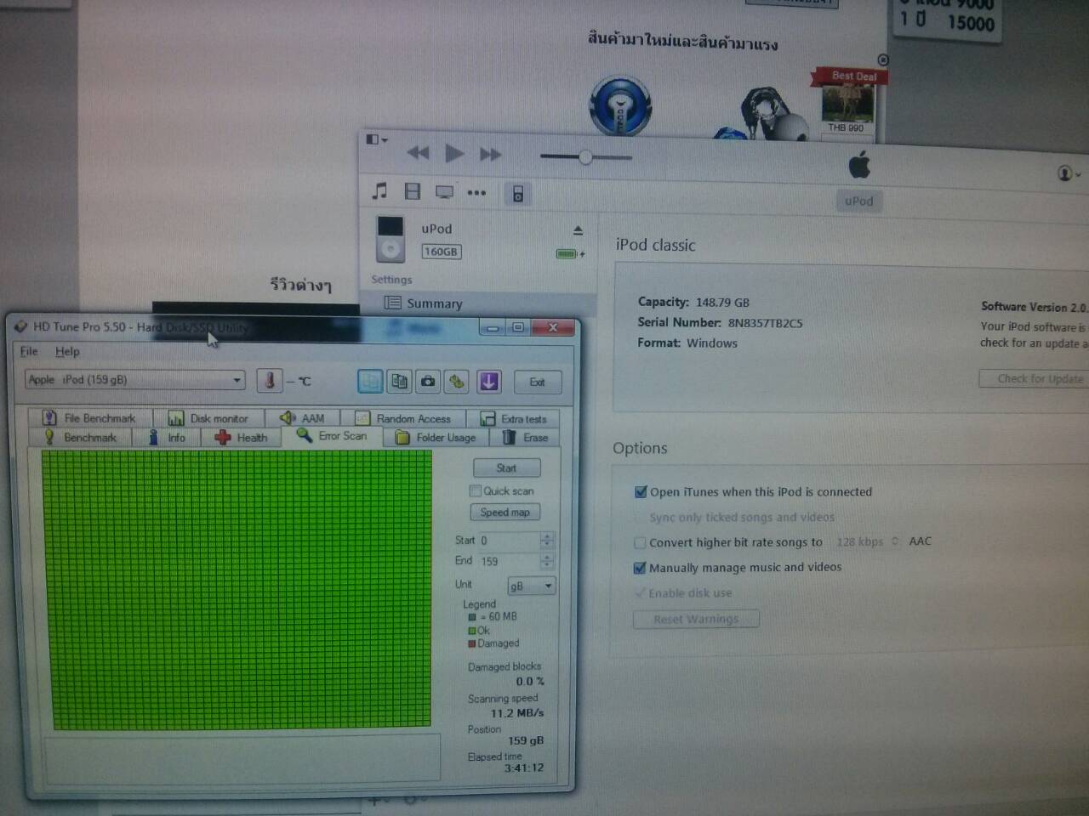1089x816 pixels.
Task: Open the 128 kbps bit rate dropdown
Action: coord(867,541)
